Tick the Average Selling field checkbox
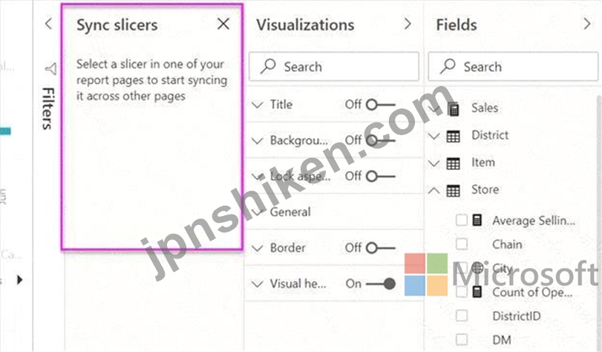602x352 pixels. (x=462, y=221)
